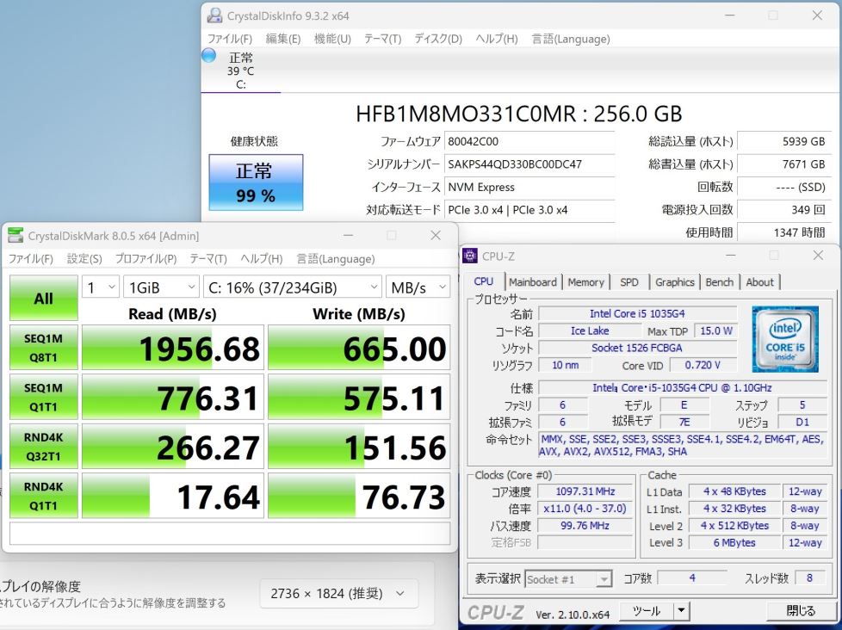Open the 編集(E) menu in CrystalDiskInfo
Image resolution: width=842 pixels, height=630 pixels.
(x=283, y=39)
